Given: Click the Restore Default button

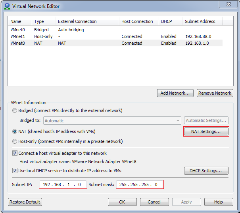Looking at the screenshot, I should point(25,202).
